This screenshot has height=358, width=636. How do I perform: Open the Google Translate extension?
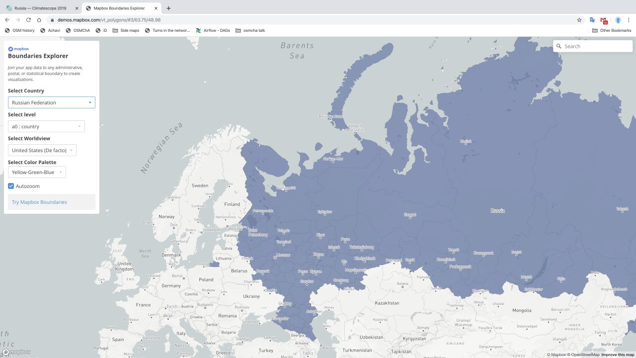592,20
